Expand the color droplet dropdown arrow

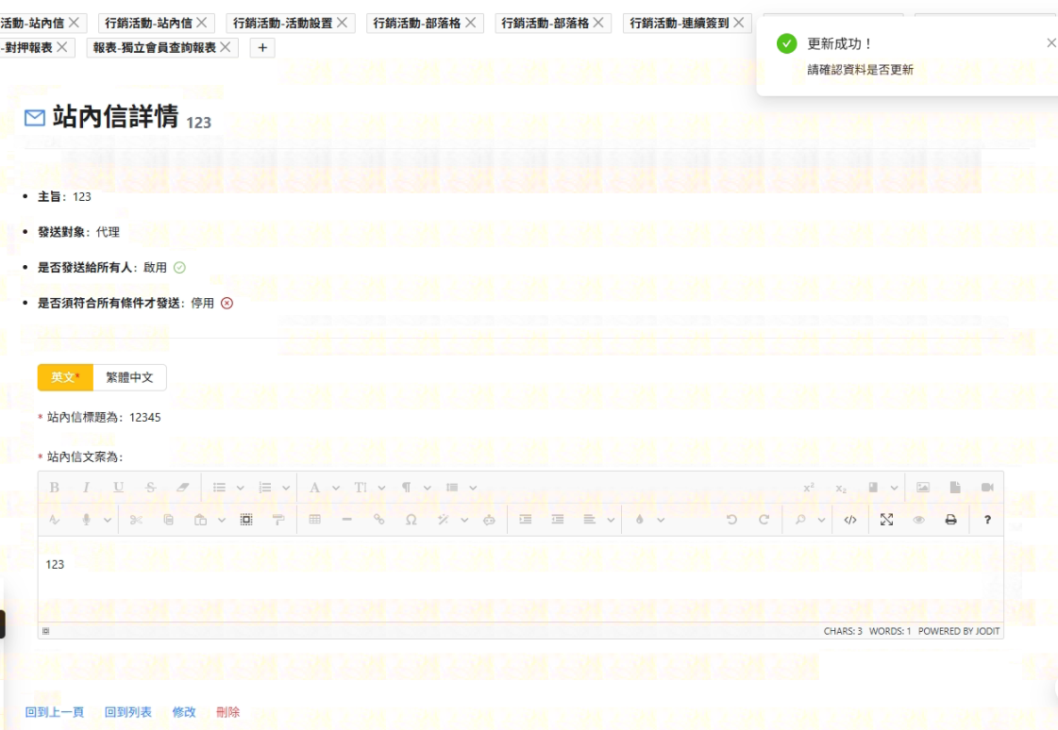[x=661, y=520]
